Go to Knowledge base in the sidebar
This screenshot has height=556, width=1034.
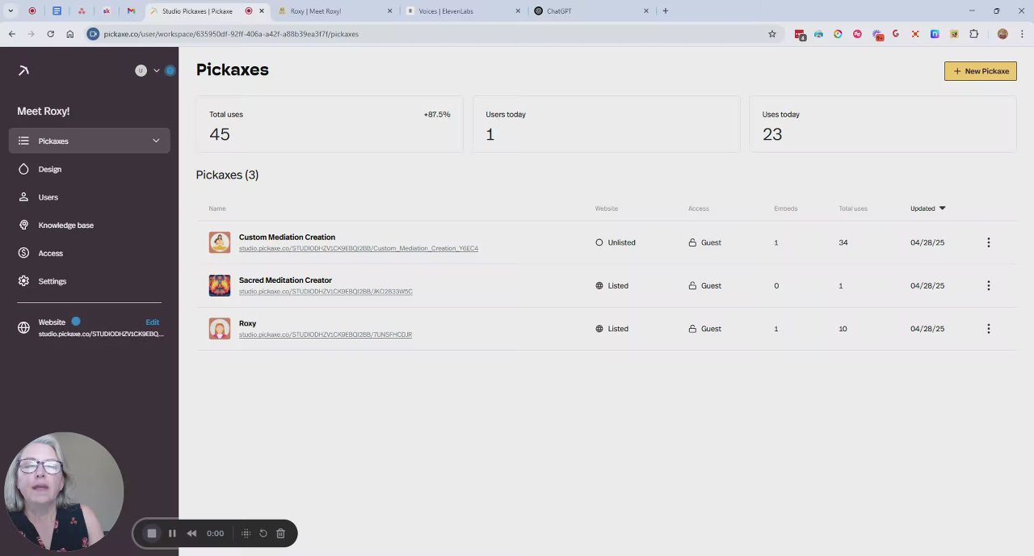click(x=65, y=225)
